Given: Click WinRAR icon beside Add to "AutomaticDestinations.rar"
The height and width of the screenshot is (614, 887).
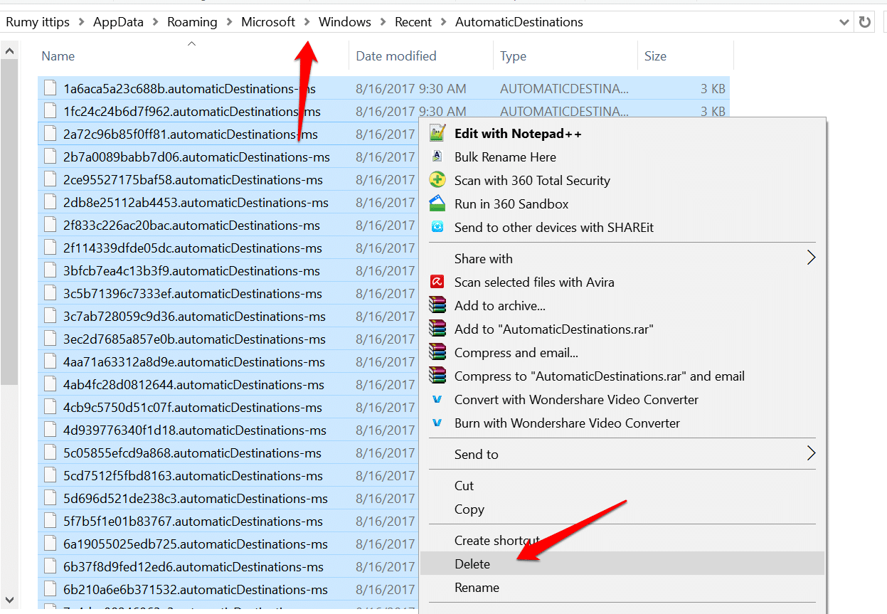Looking at the screenshot, I should [x=437, y=329].
